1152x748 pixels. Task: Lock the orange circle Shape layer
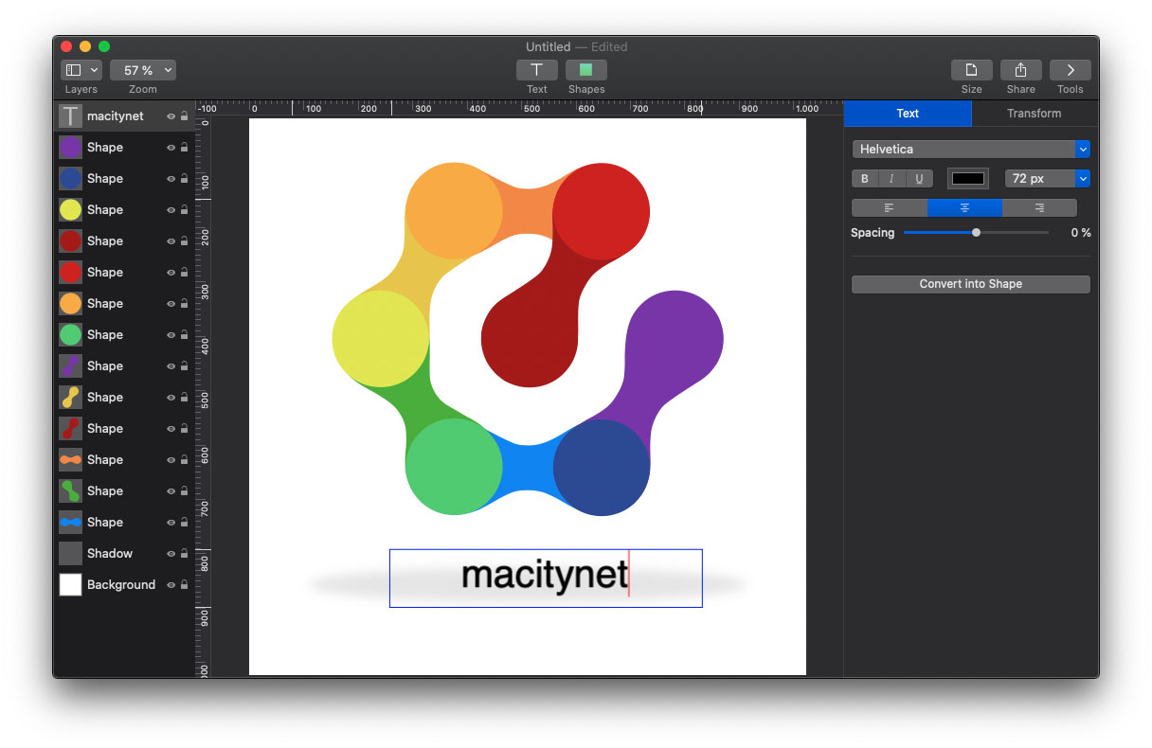tap(184, 304)
